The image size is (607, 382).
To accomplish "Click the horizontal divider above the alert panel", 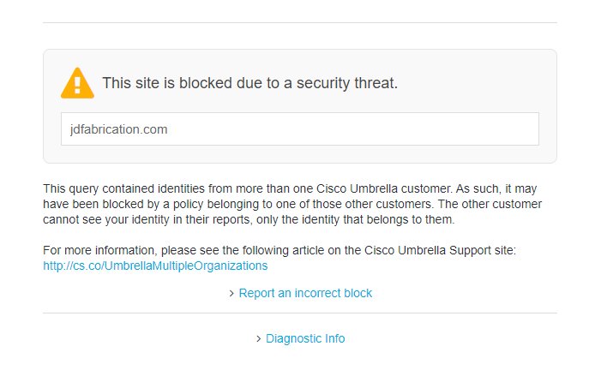I will (x=299, y=22).
